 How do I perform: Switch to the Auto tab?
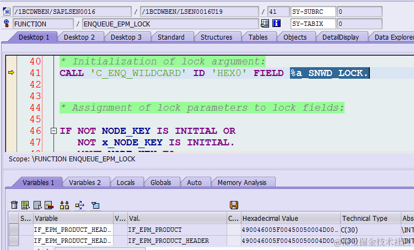[195, 182]
